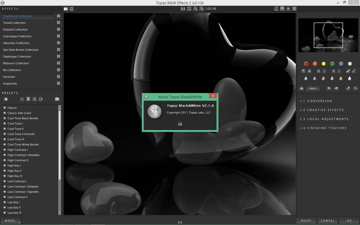Select the Low Contrast I Vignette preset
Viewport: 360px width, 225px height.
[x=23, y=192]
